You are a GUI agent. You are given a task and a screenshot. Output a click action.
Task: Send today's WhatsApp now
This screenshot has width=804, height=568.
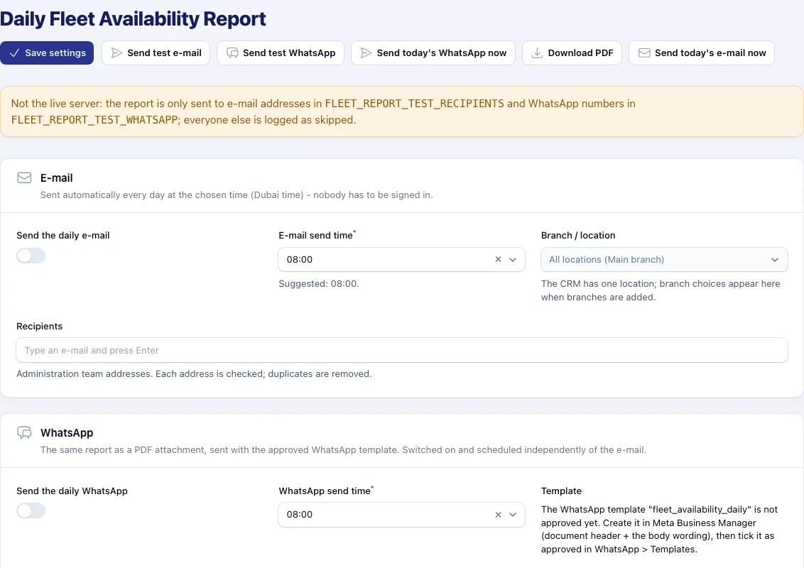(433, 53)
